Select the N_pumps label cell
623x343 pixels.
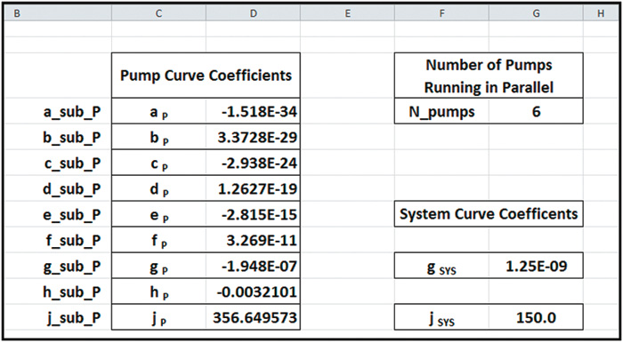pyautogui.click(x=441, y=111)
